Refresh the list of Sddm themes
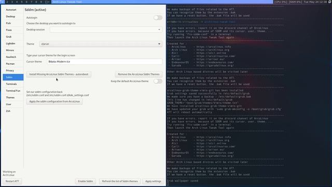 (x=120, y=181)
